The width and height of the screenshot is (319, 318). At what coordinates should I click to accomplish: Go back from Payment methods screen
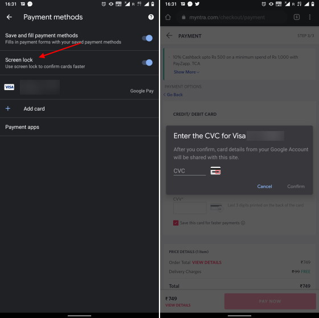click(9, 17)
